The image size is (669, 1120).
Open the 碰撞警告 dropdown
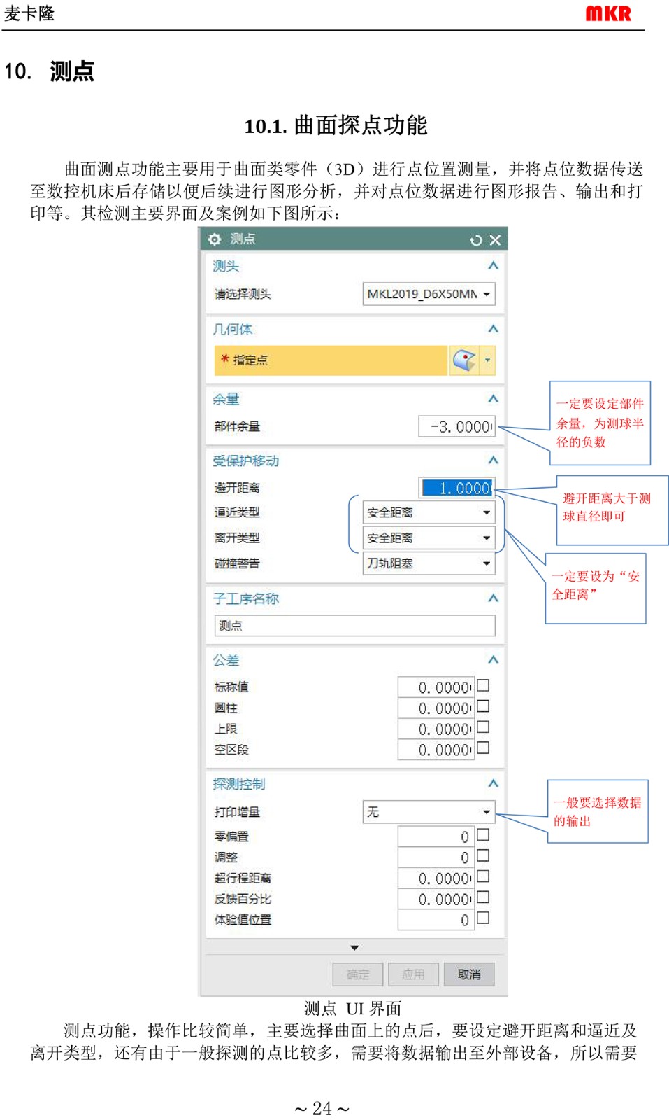[x=429, y=563]
